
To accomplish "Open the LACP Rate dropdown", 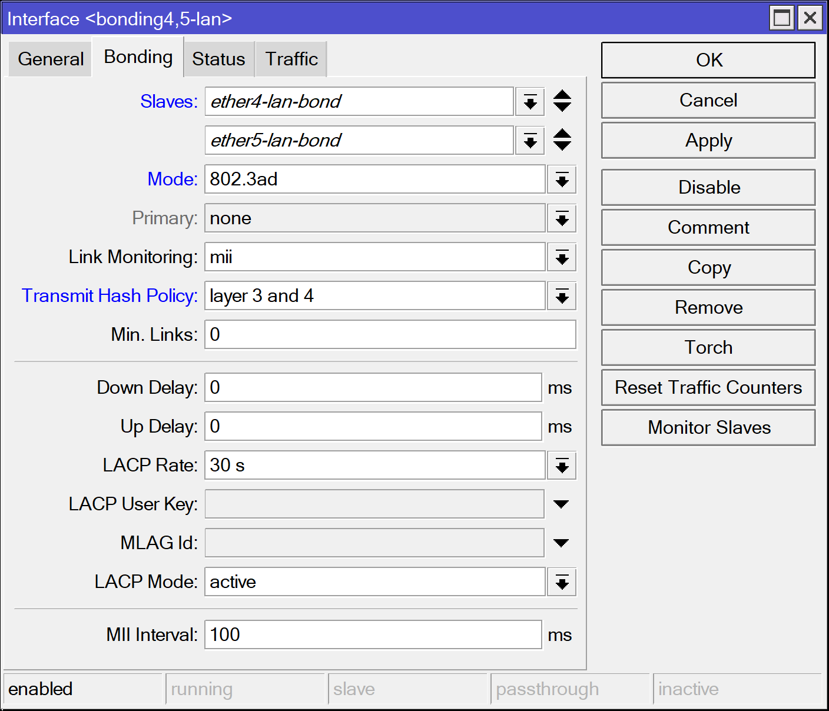I will (562, 466).
